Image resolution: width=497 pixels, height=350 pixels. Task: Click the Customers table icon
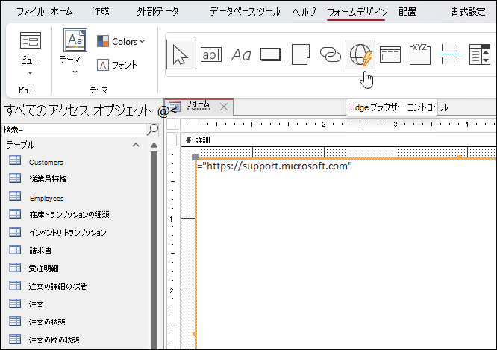tap(15, 160)
